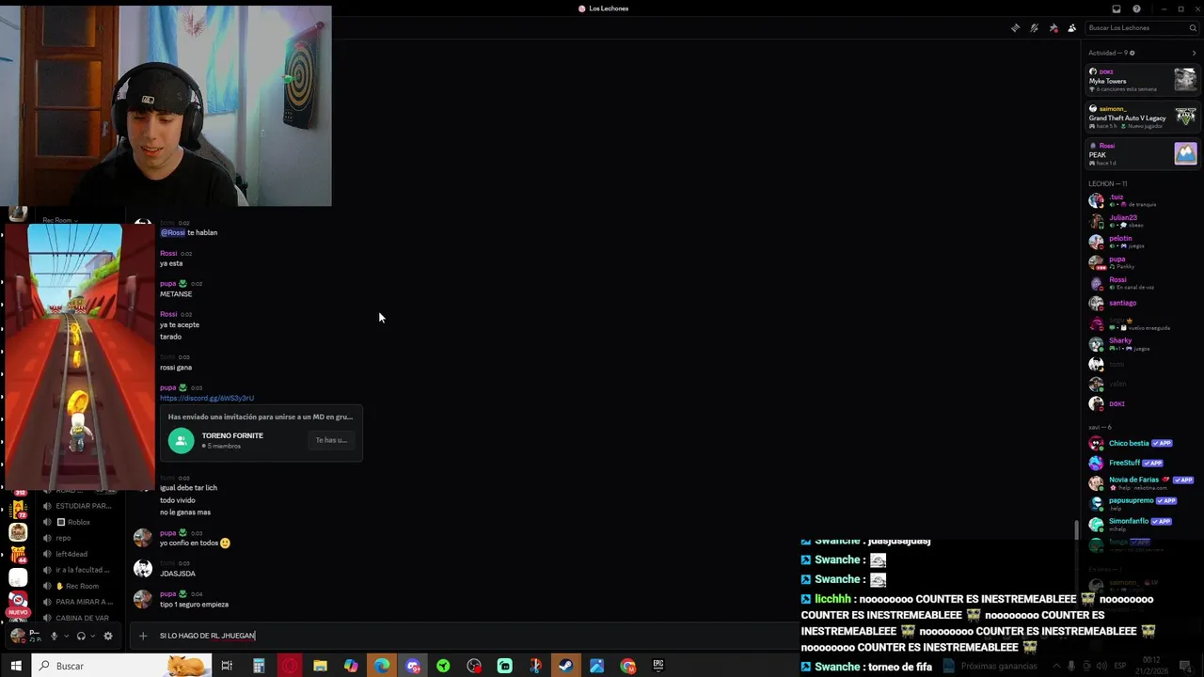Viewport: 1204px width, 677px height.
Task: Open Microsoft Edge from the taskbar
Action: click(382, 666)
